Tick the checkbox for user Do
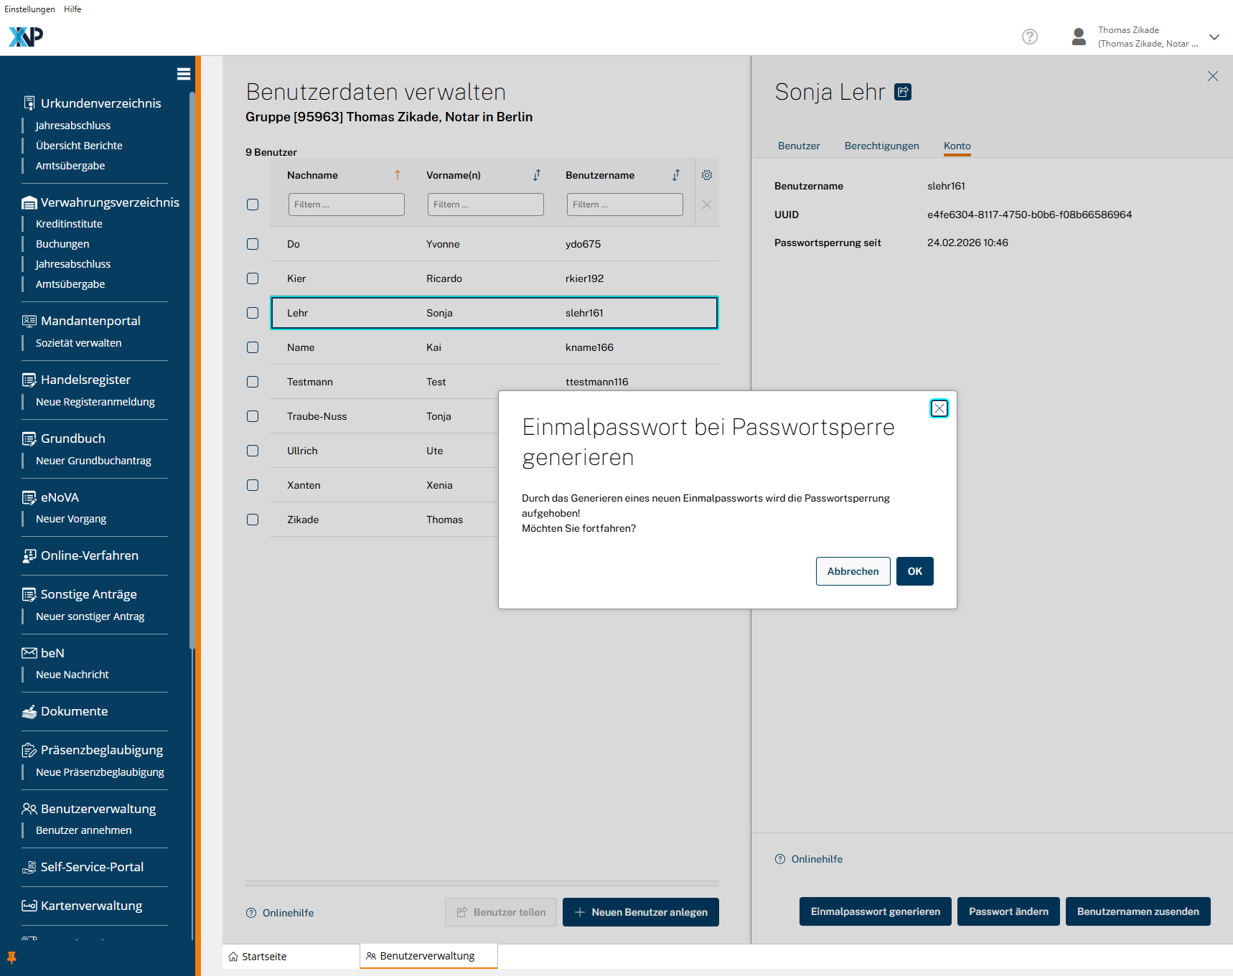Screen dimensions: 1233x976 [253, 244]
